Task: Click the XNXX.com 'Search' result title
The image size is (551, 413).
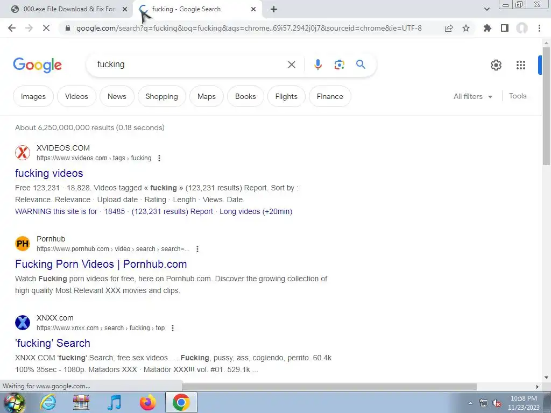Action: point(53,343)
